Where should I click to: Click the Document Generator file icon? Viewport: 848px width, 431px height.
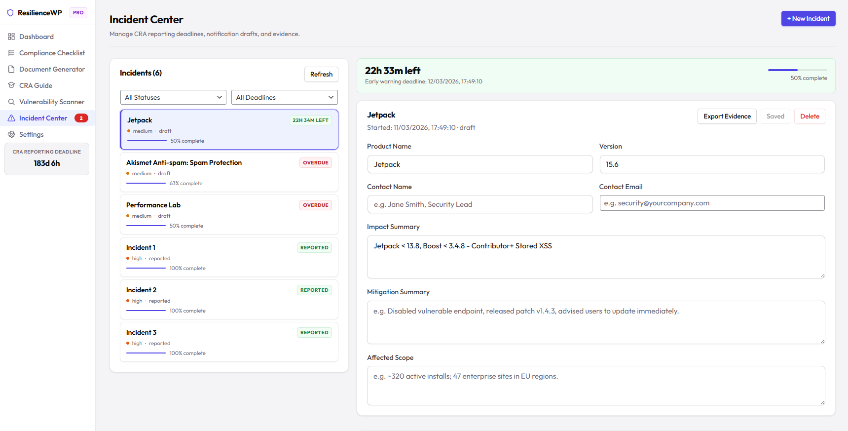[11, 69]
